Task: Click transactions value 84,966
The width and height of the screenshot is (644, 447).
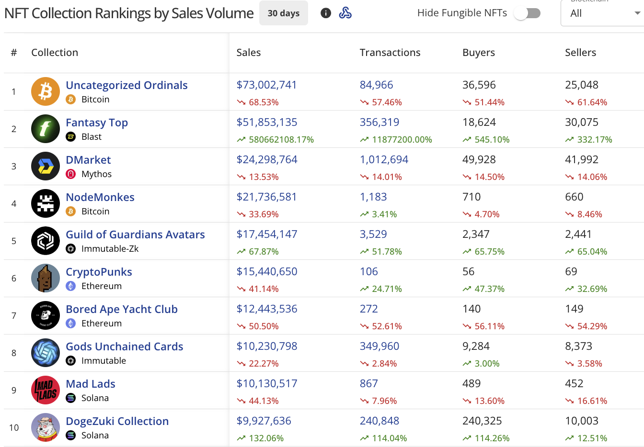Action: (x=376, y=85)
